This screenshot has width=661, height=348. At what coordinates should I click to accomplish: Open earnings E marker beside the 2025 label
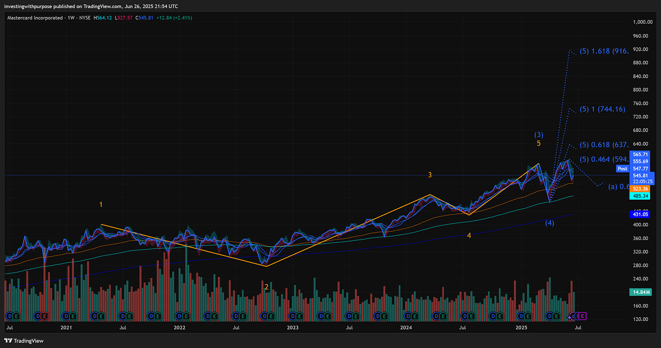click(x=528, y=315)
